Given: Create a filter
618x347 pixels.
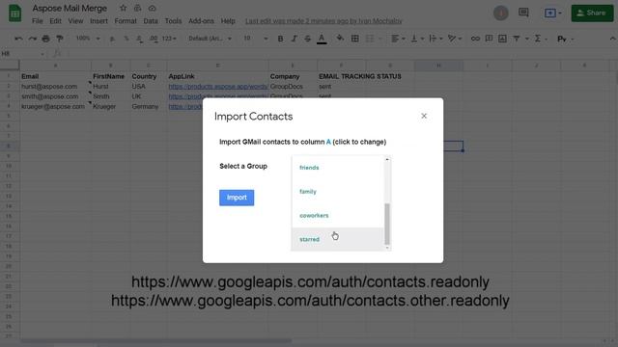Looking at the screenshot, I should pyautogui.click(x=517, y=39).
